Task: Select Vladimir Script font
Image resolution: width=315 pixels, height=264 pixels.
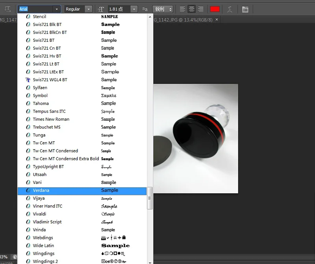Action: [x=82, y=222]
